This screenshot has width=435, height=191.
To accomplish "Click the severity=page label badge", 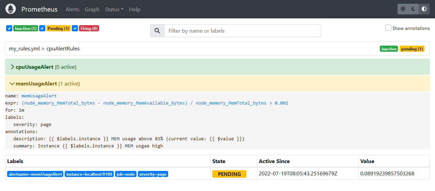I will 153,174.
